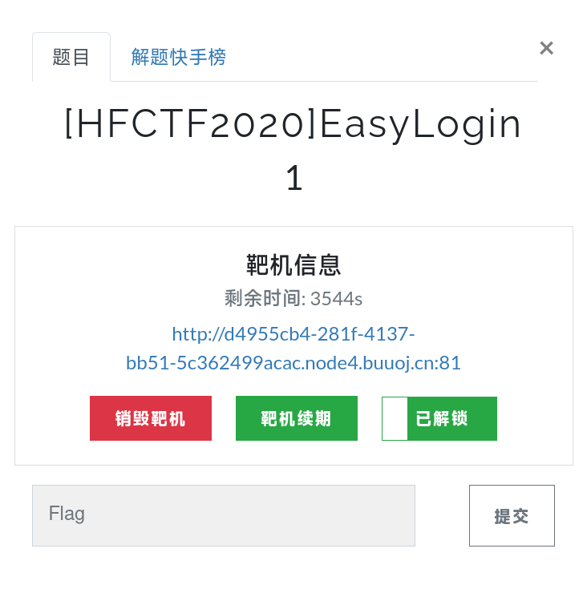This screenshot has width=587, height=605.
Task: Click the white handle of the 已解锁 toggle
Action: pos(395,418)
